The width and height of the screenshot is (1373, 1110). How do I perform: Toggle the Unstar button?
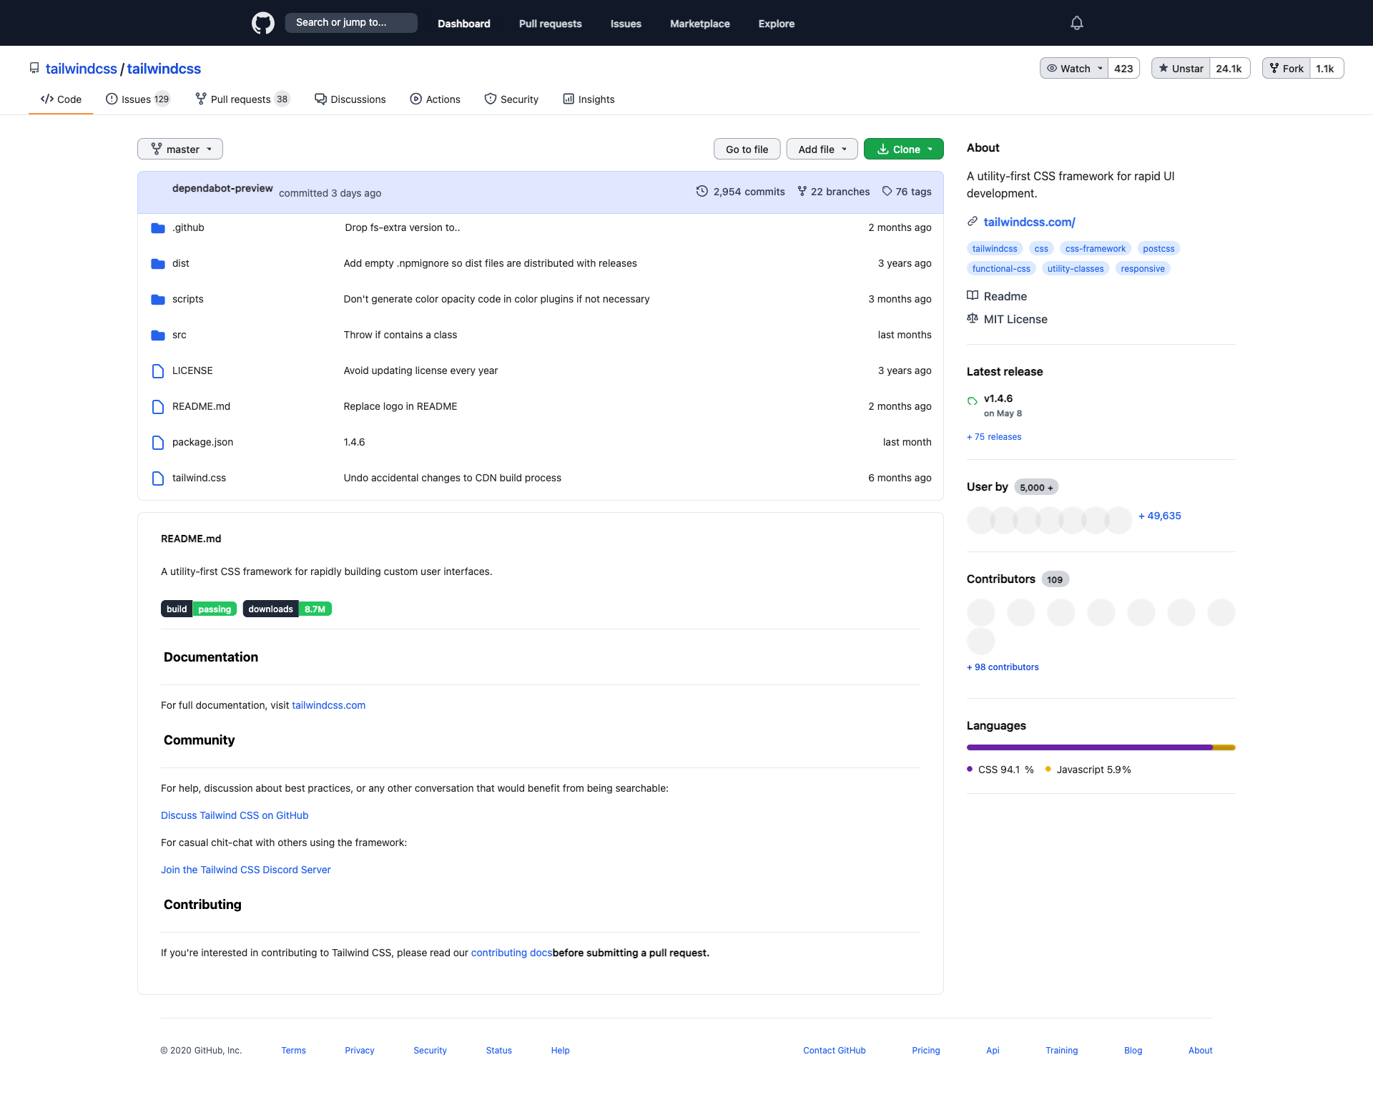pos(1181,68)
